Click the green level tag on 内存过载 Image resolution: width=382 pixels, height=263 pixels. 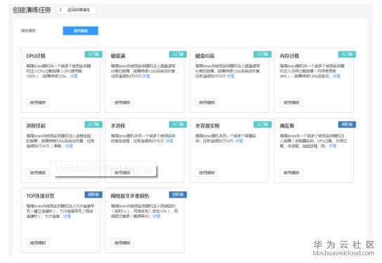click(x=347, y=54)
